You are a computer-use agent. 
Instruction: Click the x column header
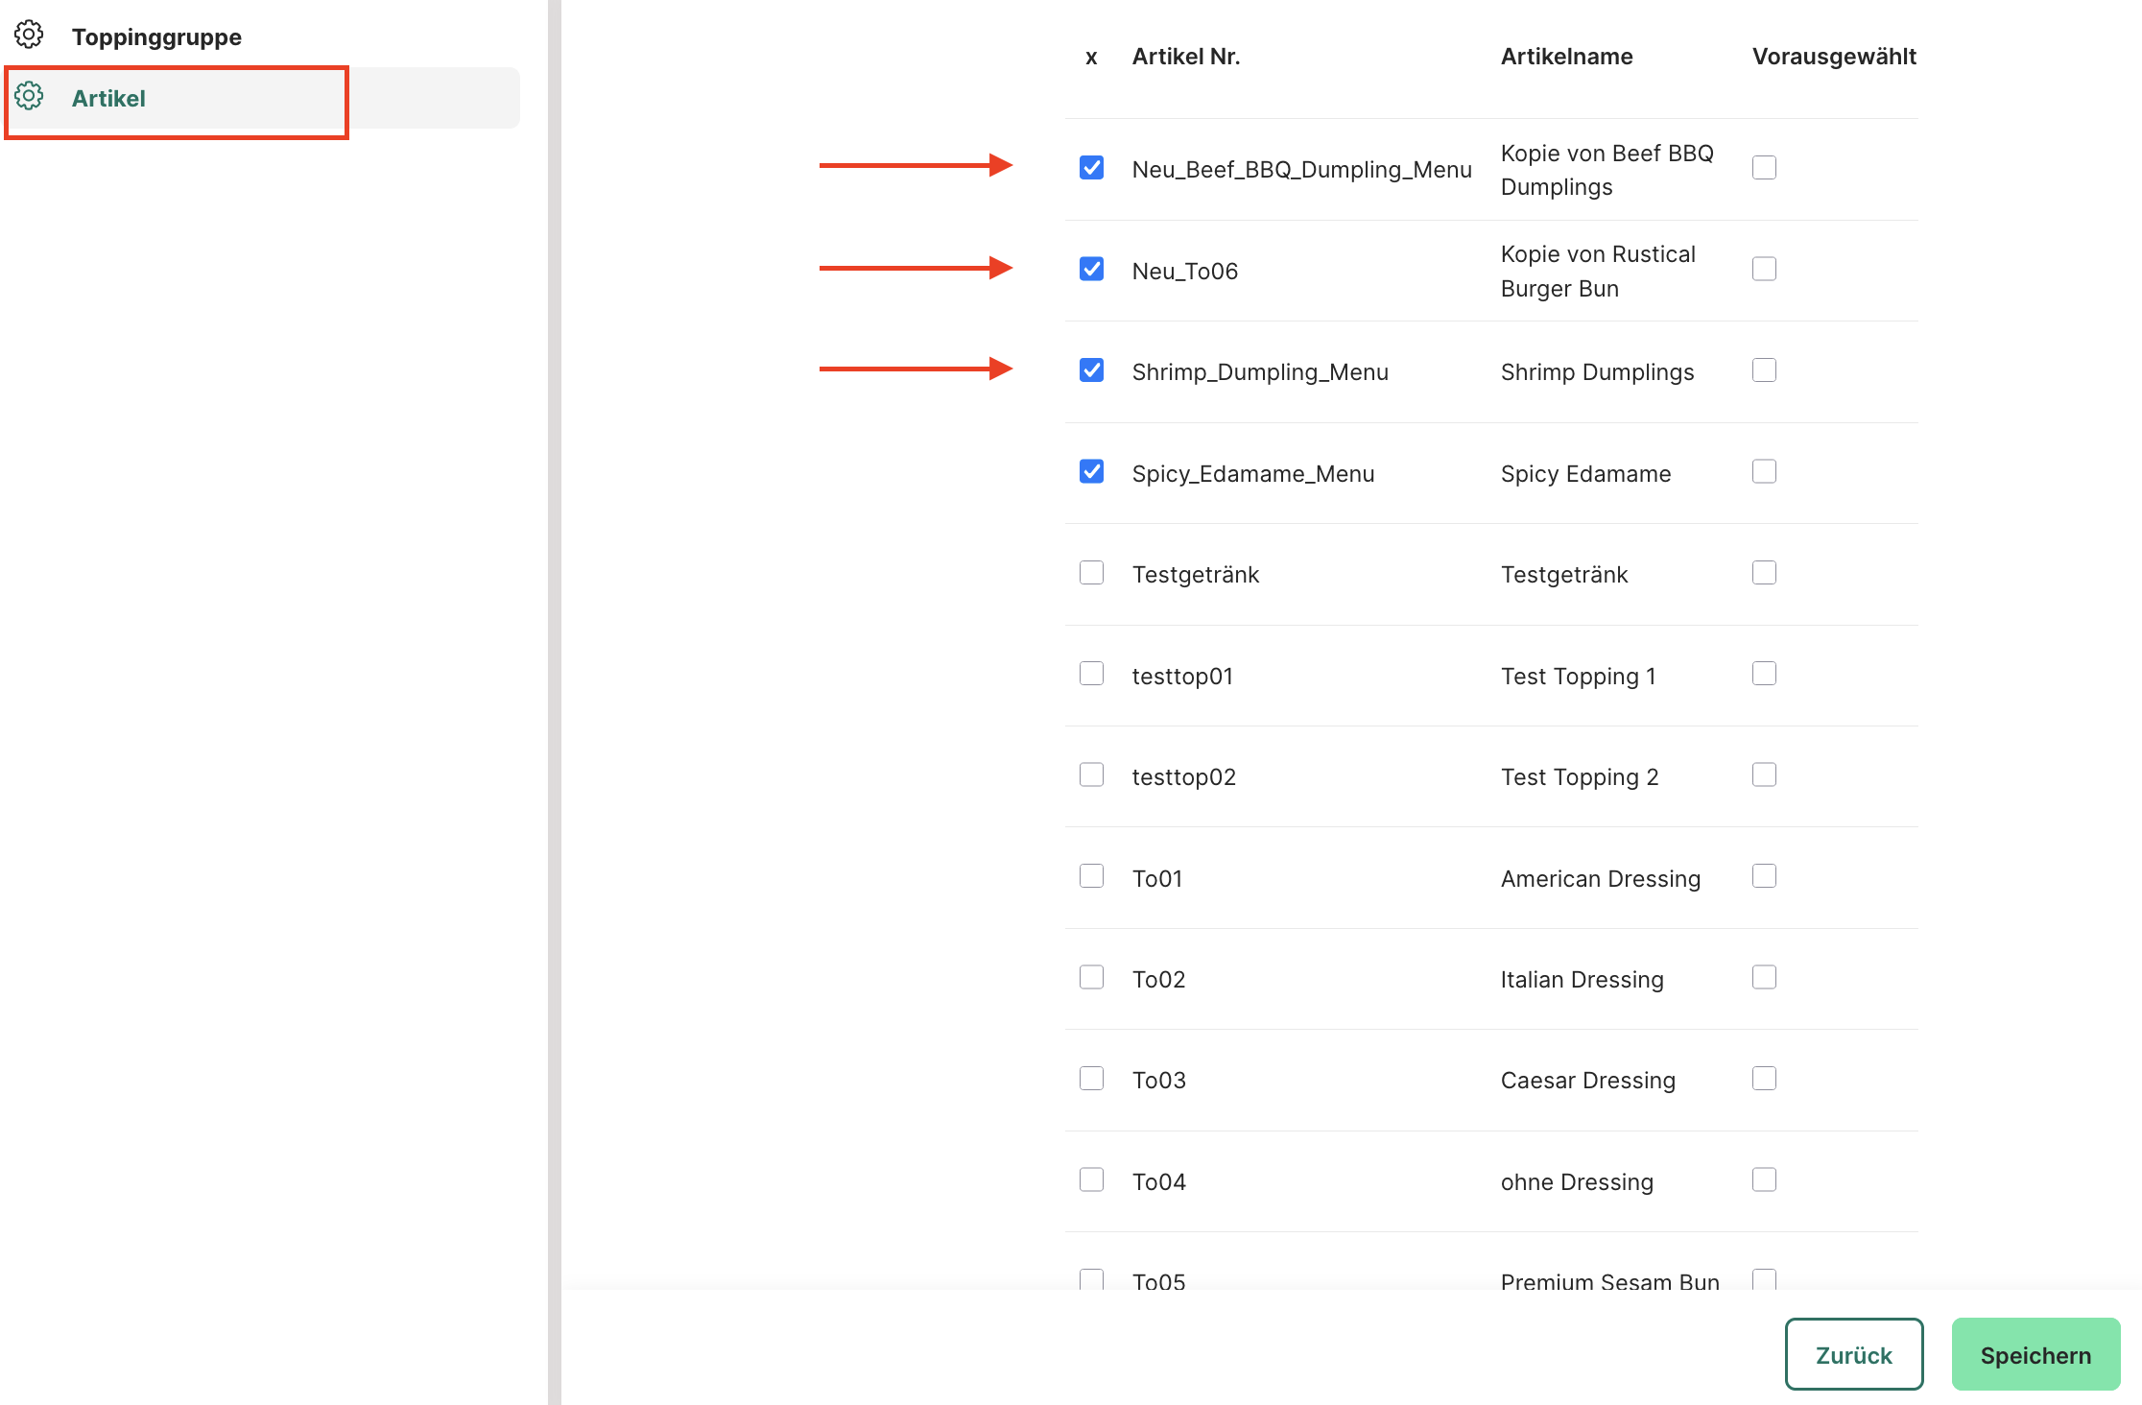pos(1091,58)
